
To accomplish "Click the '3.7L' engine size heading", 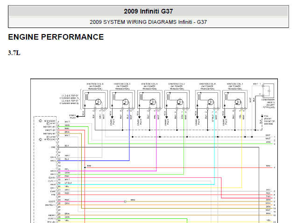I will point(14,53).
